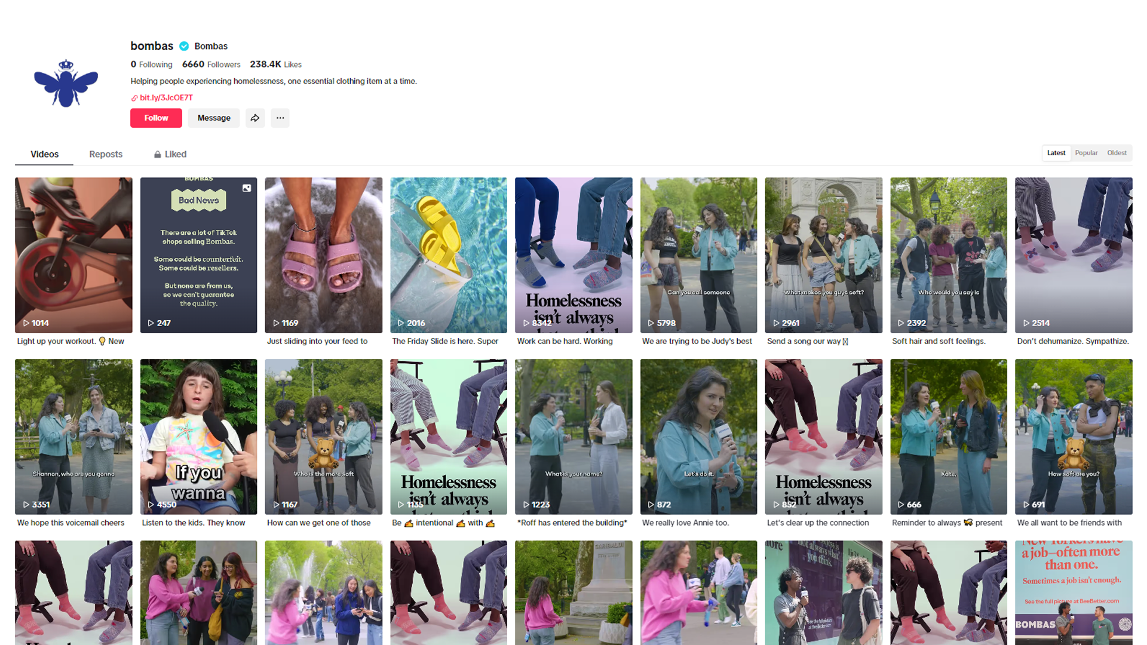Click caption 'Listen to the kids. They know'
1147x645 pixels.
tap(194, 523)
